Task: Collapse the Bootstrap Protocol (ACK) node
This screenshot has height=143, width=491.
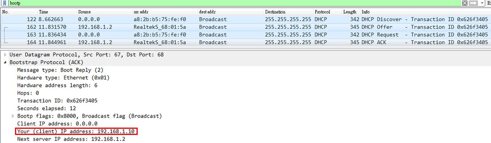Action: tap(5, 62)
